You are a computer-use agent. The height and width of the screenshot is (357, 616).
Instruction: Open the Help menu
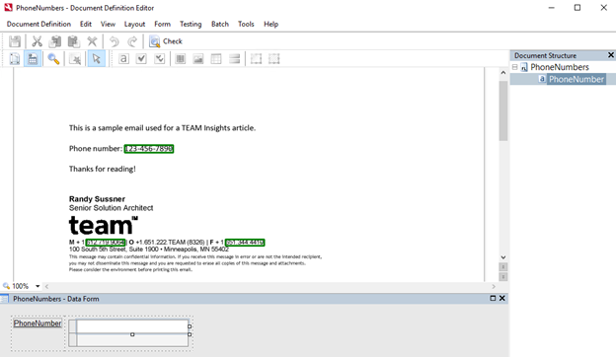271,24
